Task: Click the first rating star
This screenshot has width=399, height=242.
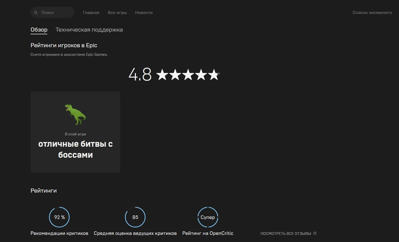Action: pos(162,75)
